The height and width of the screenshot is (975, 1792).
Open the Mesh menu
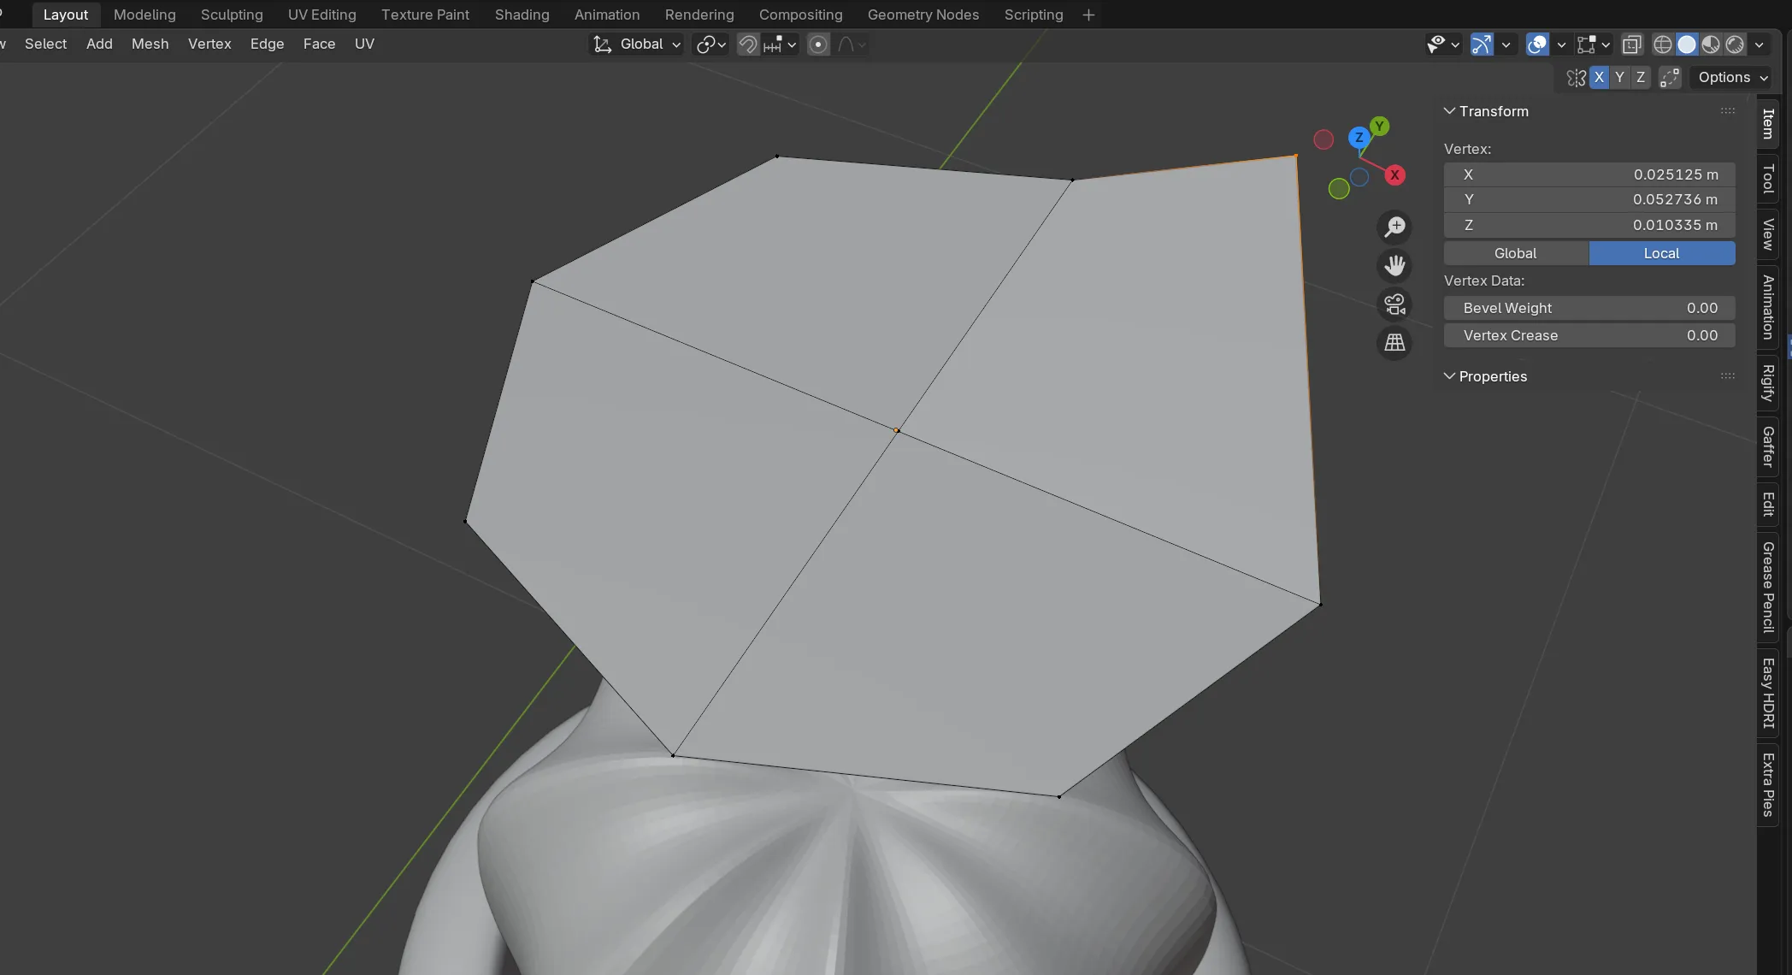pos(150,44)
